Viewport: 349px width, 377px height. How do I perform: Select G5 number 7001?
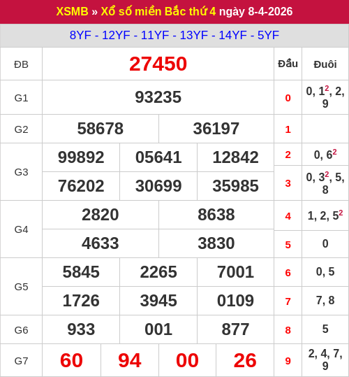coord(235,272)
